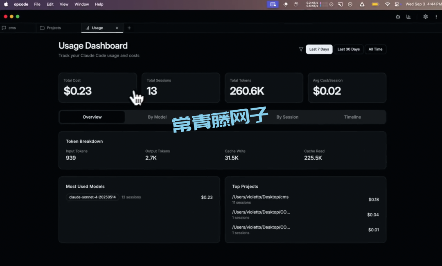Image resolution: width=442 pixels, height=266 pixels.
Task: Click the filter funnel icon
Action: click(301, 50)
